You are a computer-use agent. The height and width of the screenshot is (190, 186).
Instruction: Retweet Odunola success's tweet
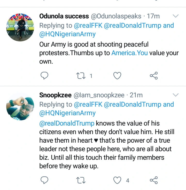pos(81,76)
